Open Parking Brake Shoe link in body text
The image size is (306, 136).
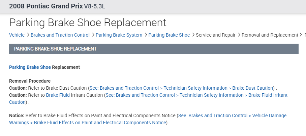[30, 67]
